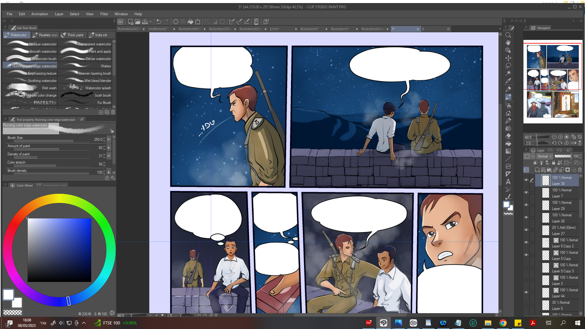Open the Filter menu

104,14
